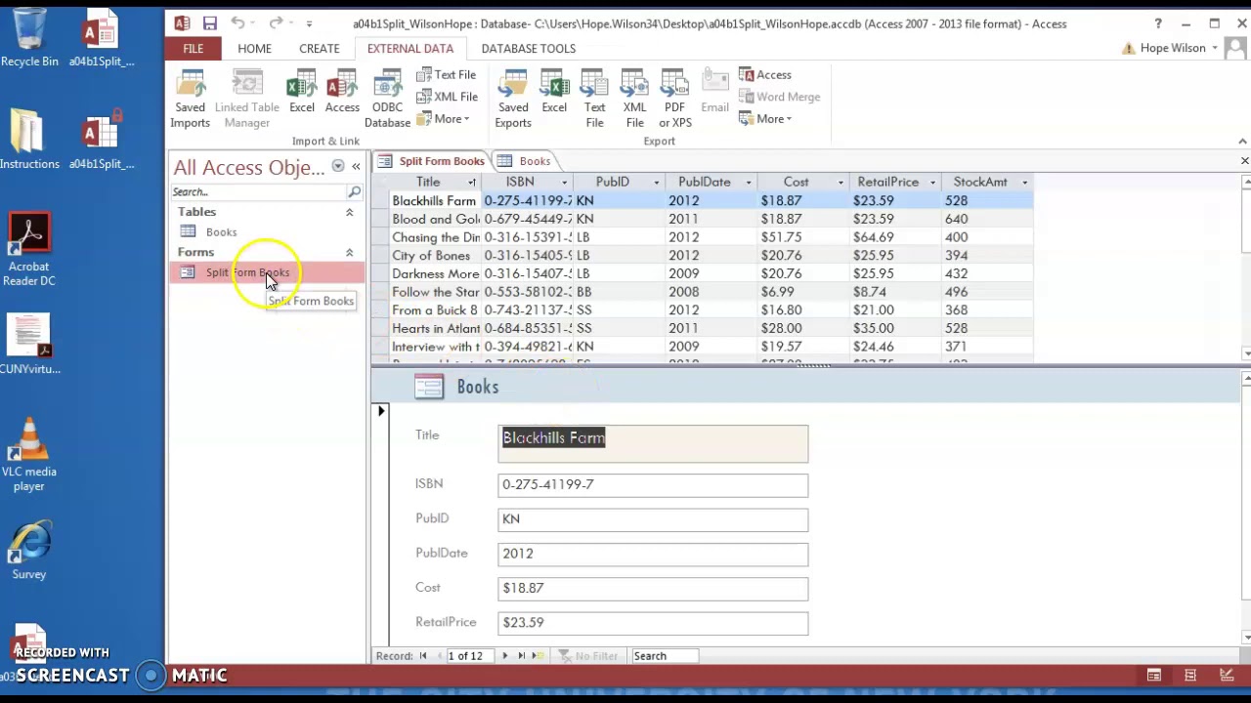Open VLC media player desktop shortcut
Image resolution: width=1251 pixels, height=703 pixels.
(29, 456)
